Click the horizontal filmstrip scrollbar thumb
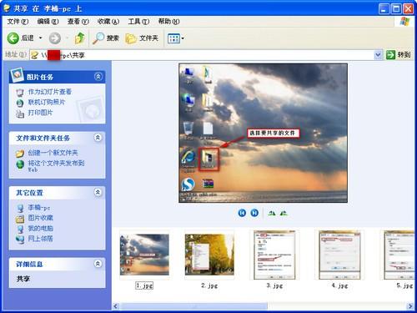Screen dimensions: 417x313 point(193,306)
